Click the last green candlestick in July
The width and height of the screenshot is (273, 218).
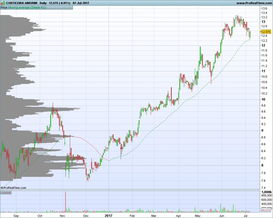250,35
